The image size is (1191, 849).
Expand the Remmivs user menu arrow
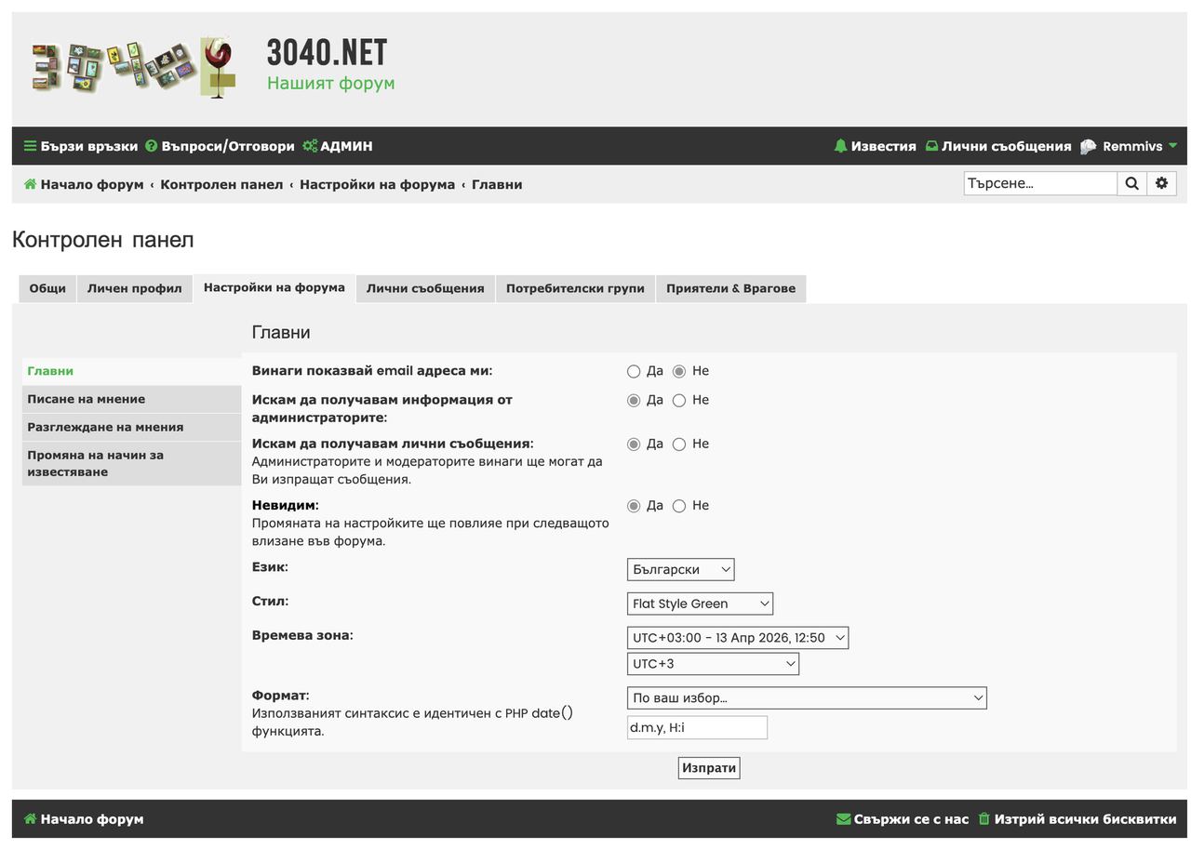tap(1172, 146)
